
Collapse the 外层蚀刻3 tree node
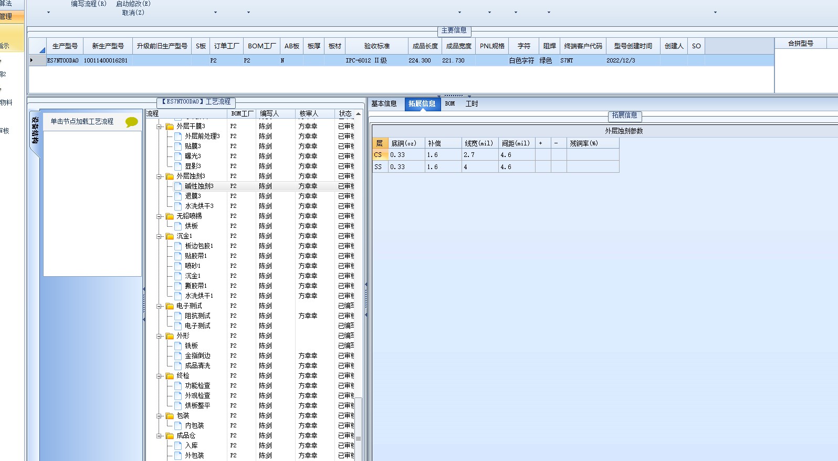pyautogui.click(x=159, y=176)
